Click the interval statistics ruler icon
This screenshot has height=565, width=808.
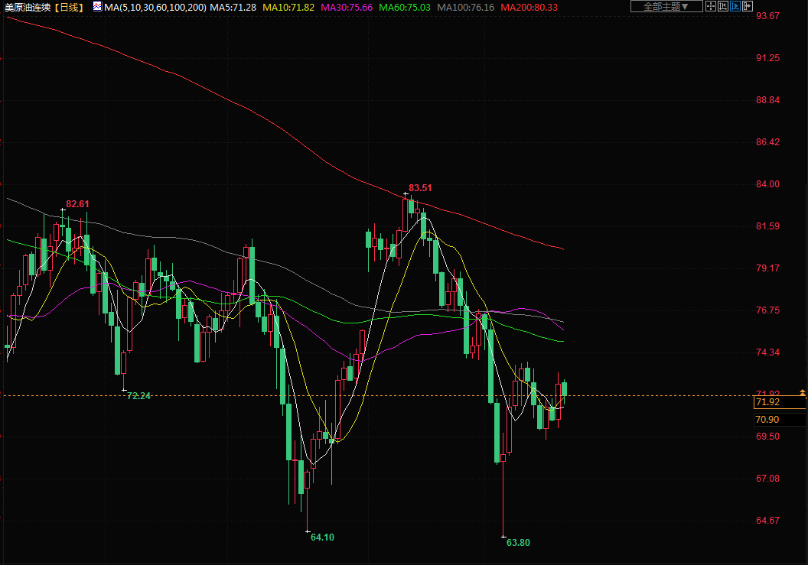[723, 7]
